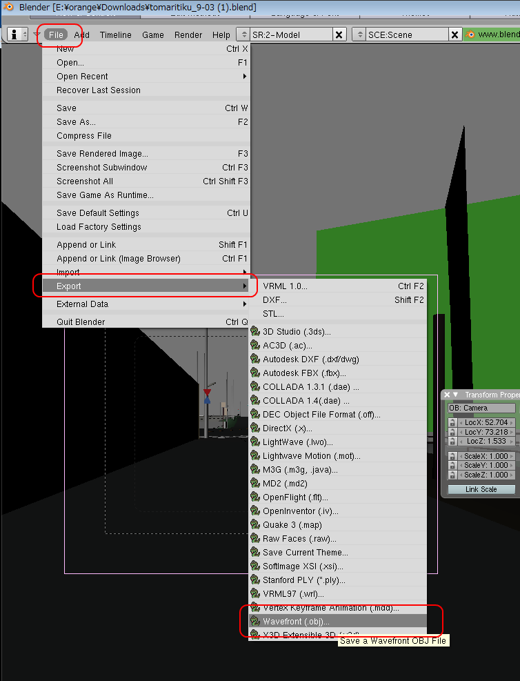Viewport: 520px width, 681px height.
Task: Collapse the Transform Properties panel with its triangle
Action: (456, 395)
